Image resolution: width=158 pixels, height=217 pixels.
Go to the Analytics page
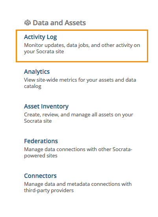tap(37, 72)
